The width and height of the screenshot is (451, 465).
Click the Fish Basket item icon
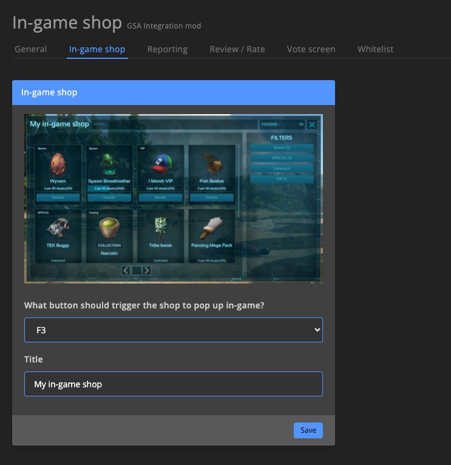tap(211, 164)
